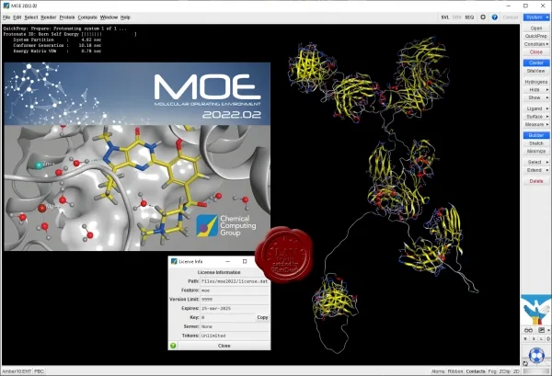The width and height of the screenshot is (552, 376).
Task: Open the SEQ sequence editor
Action: pos(469,17)
